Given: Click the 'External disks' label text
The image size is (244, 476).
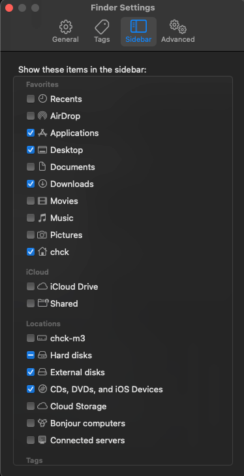Looking at the screenshot, I should click(x=78, y=372).
